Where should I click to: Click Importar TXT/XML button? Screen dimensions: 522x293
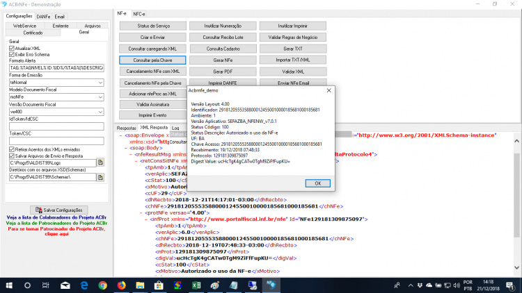pyautogui.click(x=293, y=60)
